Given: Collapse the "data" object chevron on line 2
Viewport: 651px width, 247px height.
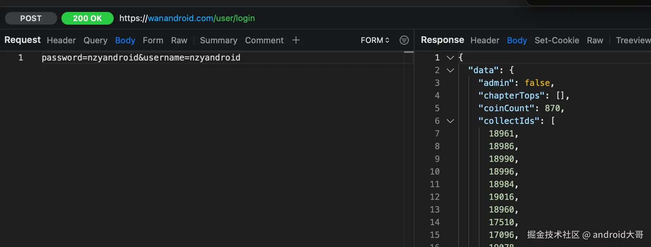Looking at the screenshot, I should (x=450, y=70).
